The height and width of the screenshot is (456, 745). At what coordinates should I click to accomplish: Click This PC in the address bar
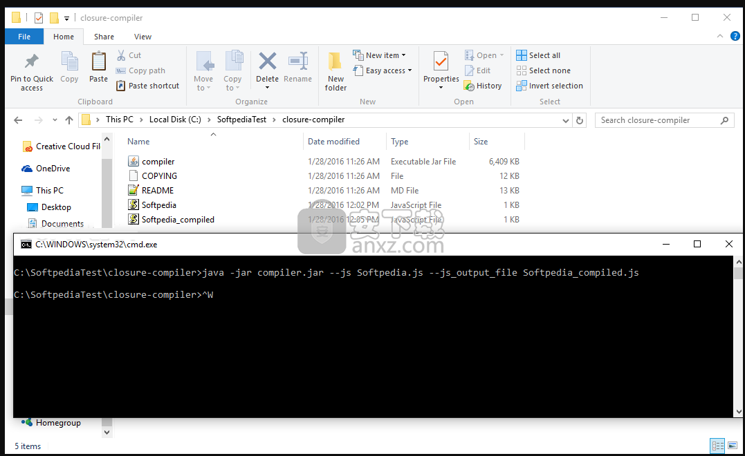[120, 120]
